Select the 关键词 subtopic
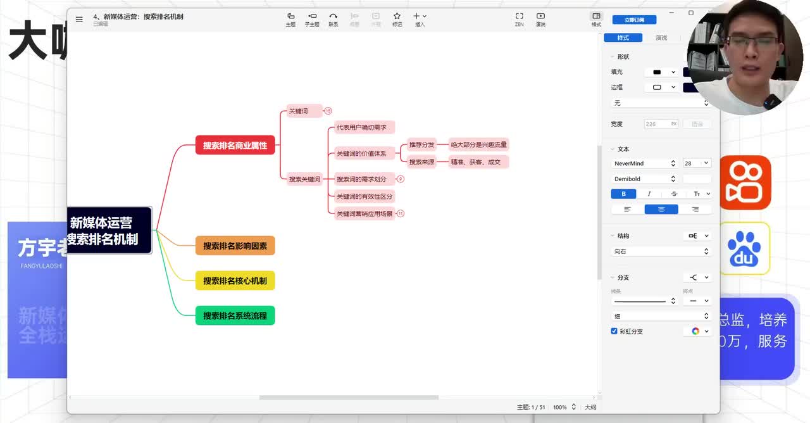810x423 pixels. coord(304,111)
